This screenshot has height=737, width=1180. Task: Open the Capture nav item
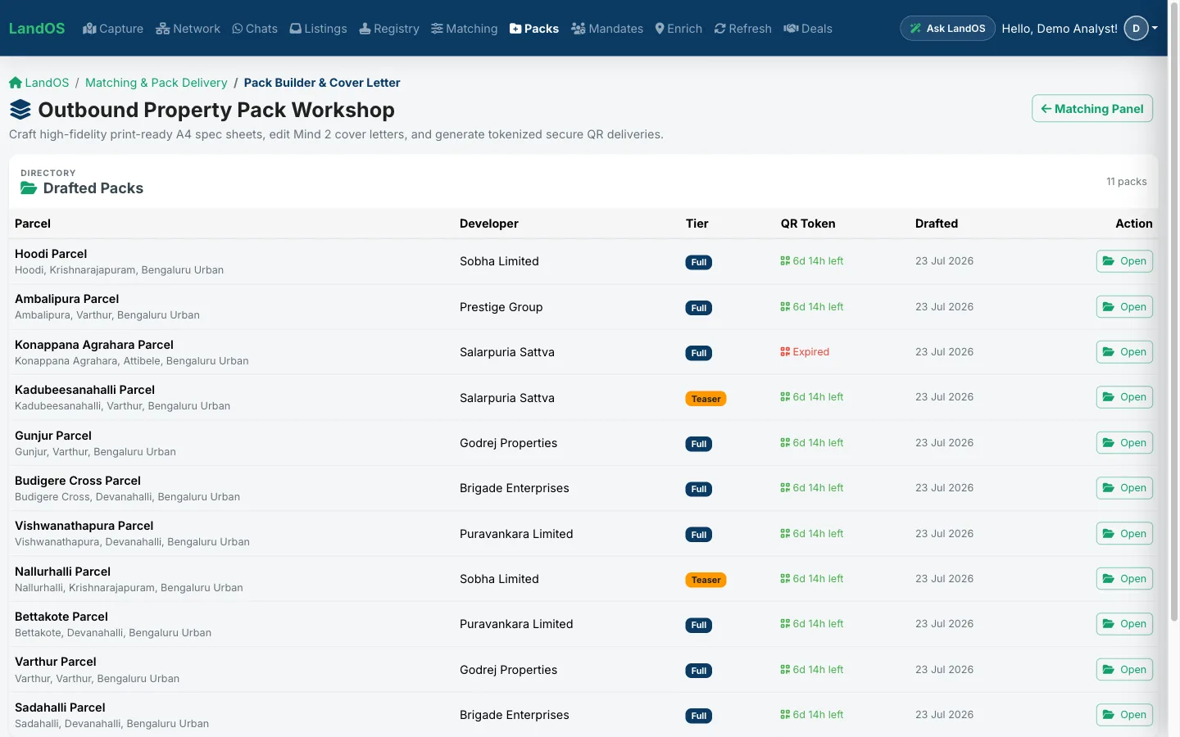coord(113,29)
